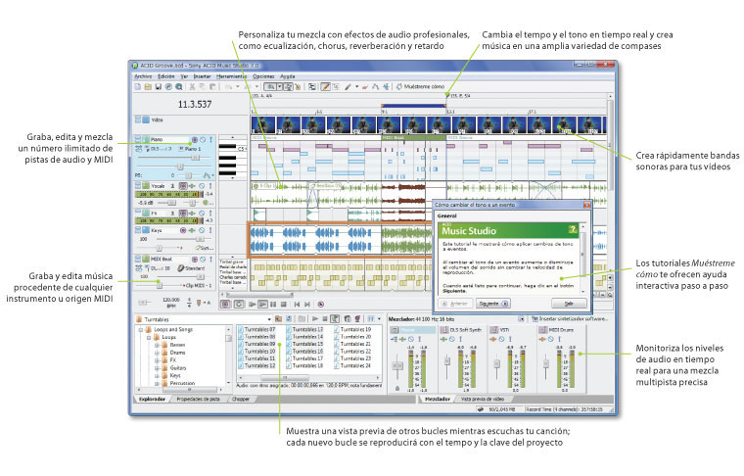Solo the MIDI Drums mixer channel
This screenshot has width=744, height=476.
tap(559, 339)
